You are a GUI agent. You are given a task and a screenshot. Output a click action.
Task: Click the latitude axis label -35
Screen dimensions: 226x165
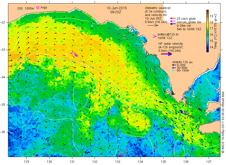(x=3, y=104)
